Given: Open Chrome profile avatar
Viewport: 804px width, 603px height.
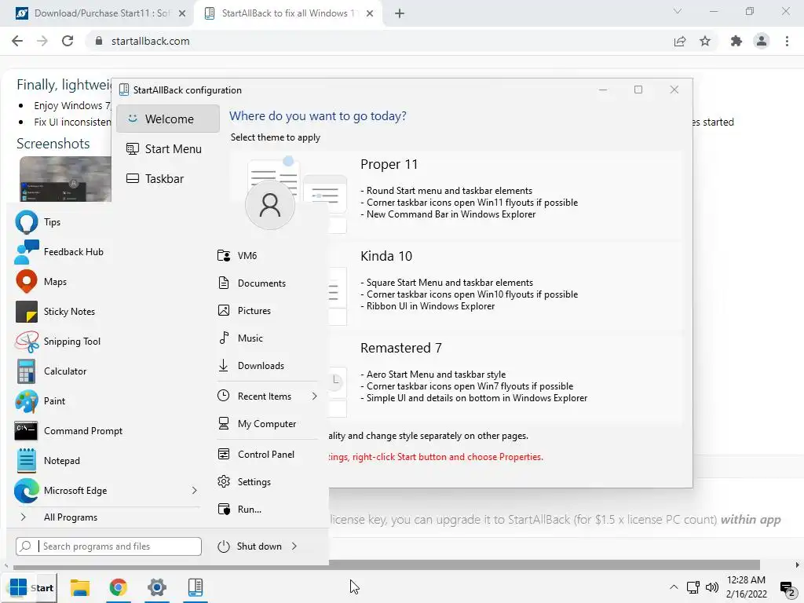Looking at the screenshot, I should coord(762,41).
